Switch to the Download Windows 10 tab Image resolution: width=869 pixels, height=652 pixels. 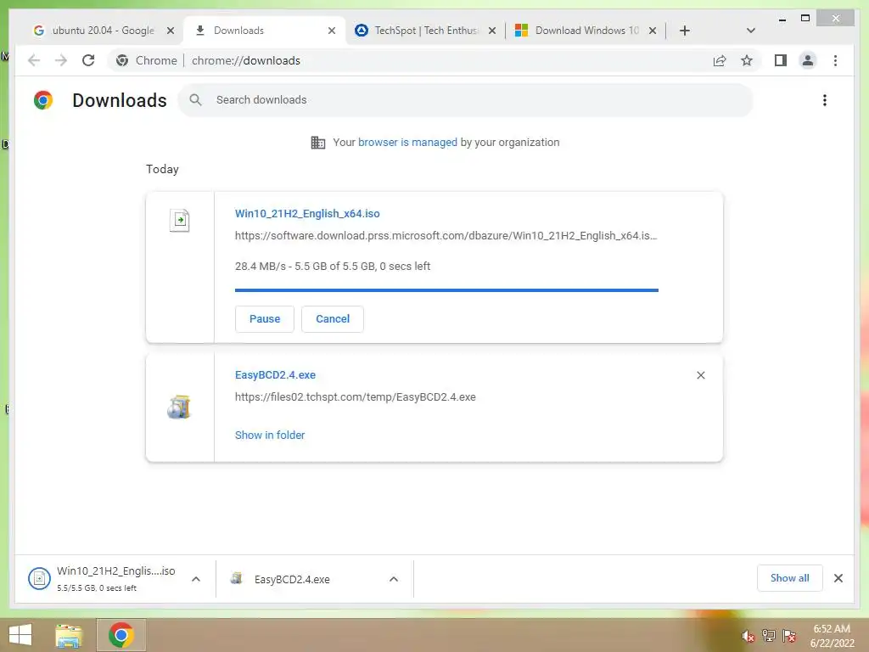click(x=586, y=31)
